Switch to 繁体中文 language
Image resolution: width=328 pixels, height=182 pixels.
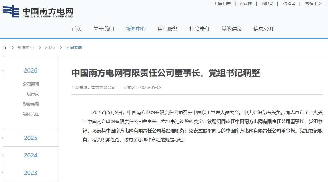[313, 4]
